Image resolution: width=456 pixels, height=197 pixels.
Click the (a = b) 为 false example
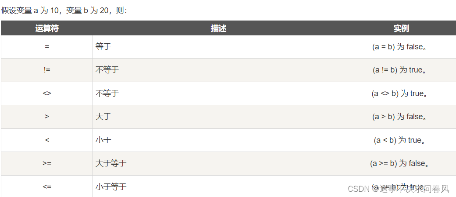click(x=400, y=47)
